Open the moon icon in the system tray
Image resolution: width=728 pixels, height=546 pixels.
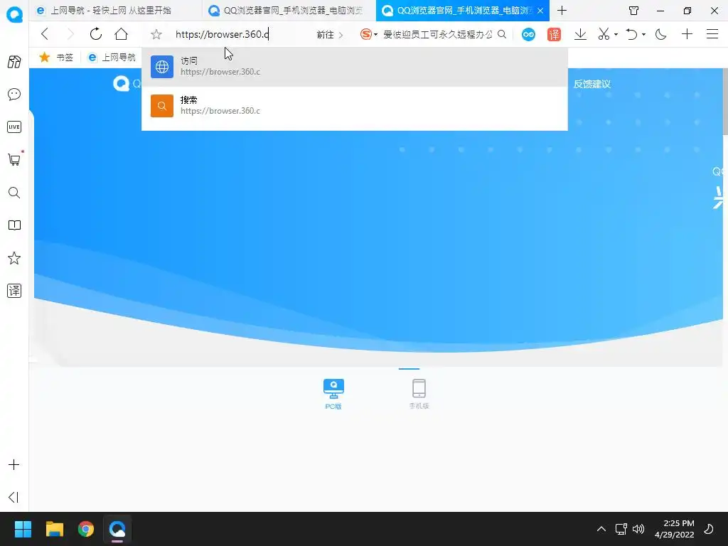tap(709, 529)
